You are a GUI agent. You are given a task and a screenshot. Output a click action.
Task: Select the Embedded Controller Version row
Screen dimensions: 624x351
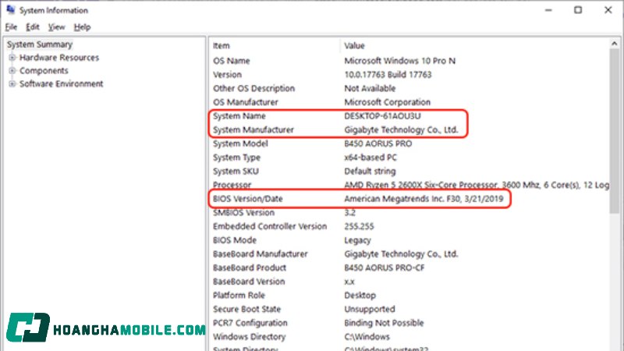pos(409,226)
